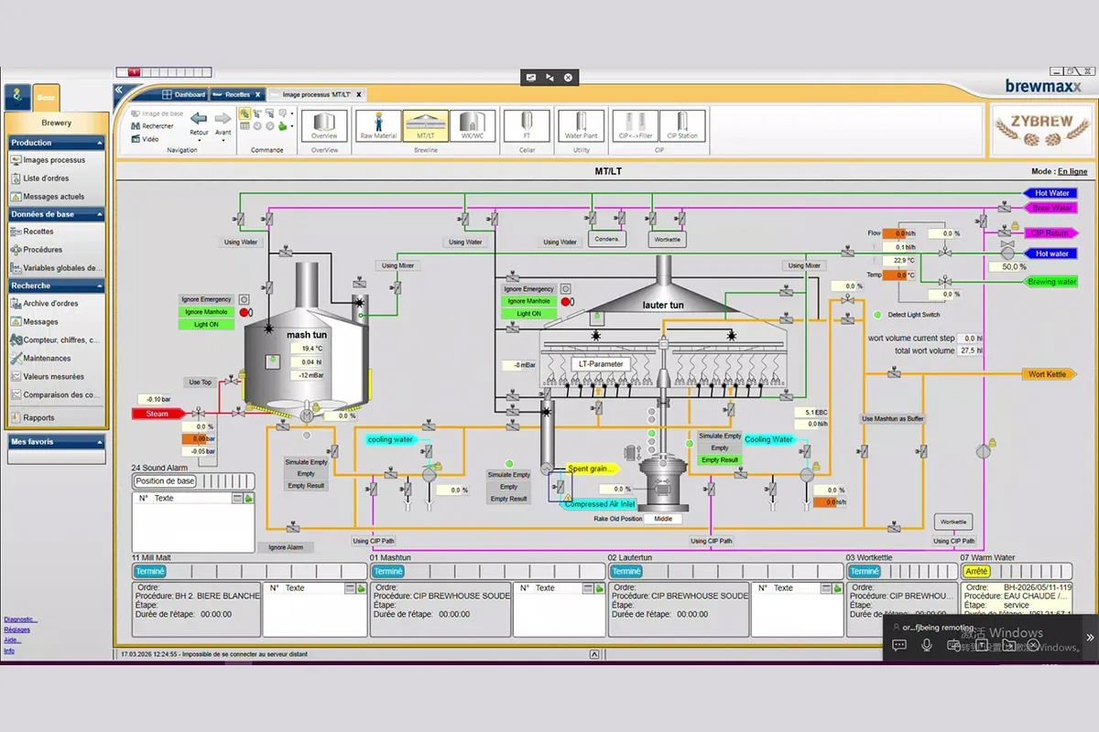
Task: Toggle the Use Top option
Action: point(201,382)
